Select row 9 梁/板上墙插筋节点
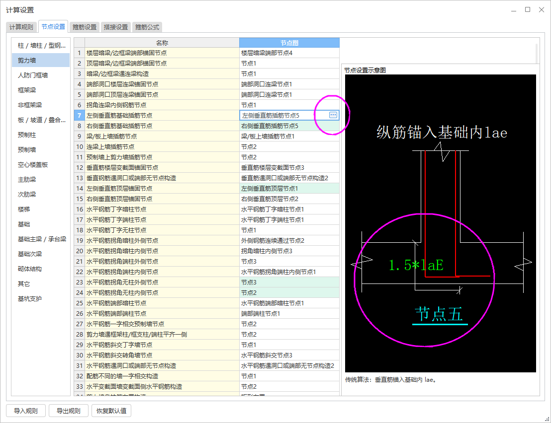This screenshot has height=423, width=551. pyautogui.click(x=162, y=137)
